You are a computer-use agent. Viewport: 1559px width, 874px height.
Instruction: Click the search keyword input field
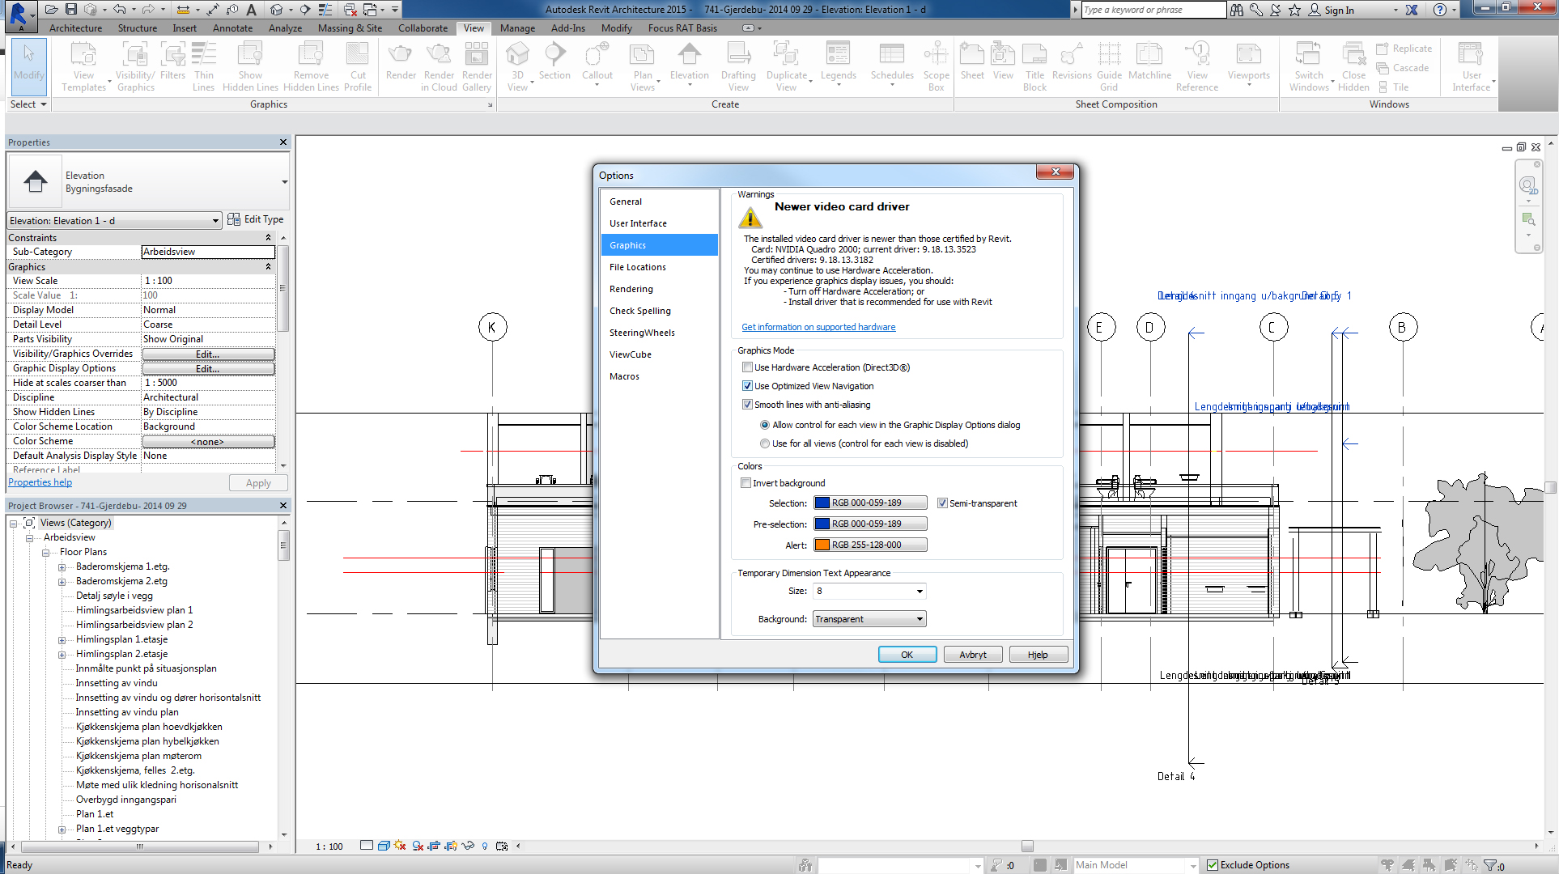pos(1153,10)
